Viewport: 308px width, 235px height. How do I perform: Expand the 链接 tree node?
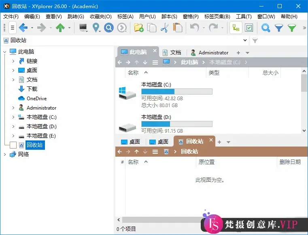13,61
